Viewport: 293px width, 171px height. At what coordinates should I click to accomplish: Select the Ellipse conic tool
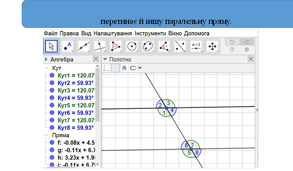point(148,46)
